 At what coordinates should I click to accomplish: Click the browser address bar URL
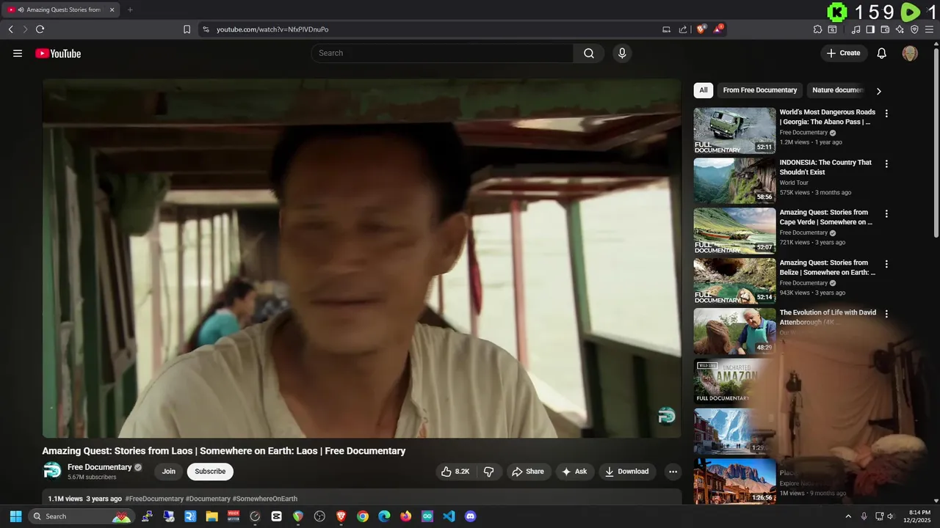click(x=272, y=29)
